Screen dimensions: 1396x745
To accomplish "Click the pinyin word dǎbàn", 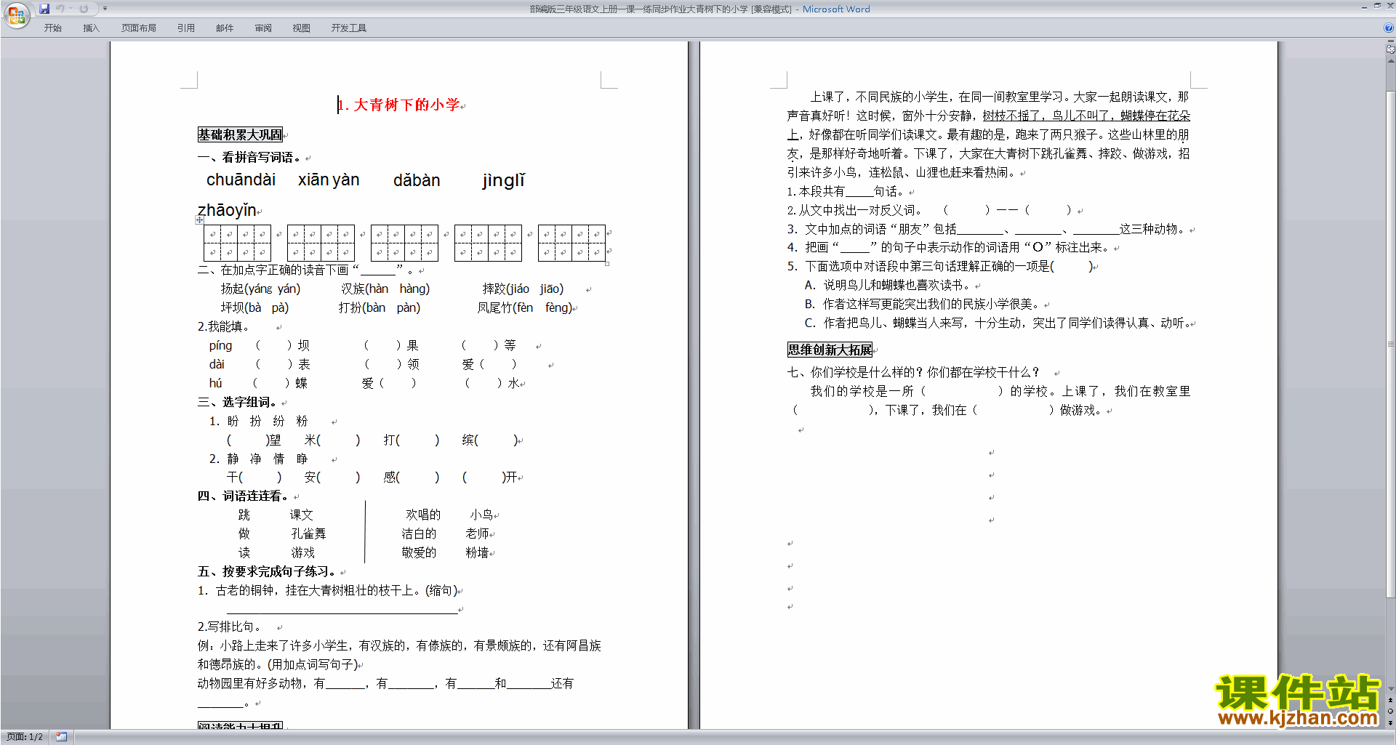I will [417, 180].
